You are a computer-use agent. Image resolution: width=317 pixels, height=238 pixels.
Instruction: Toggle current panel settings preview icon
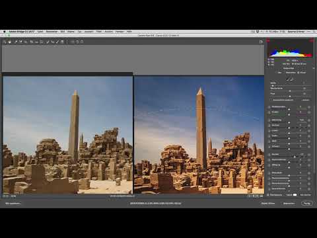click(x=262, y=196)
